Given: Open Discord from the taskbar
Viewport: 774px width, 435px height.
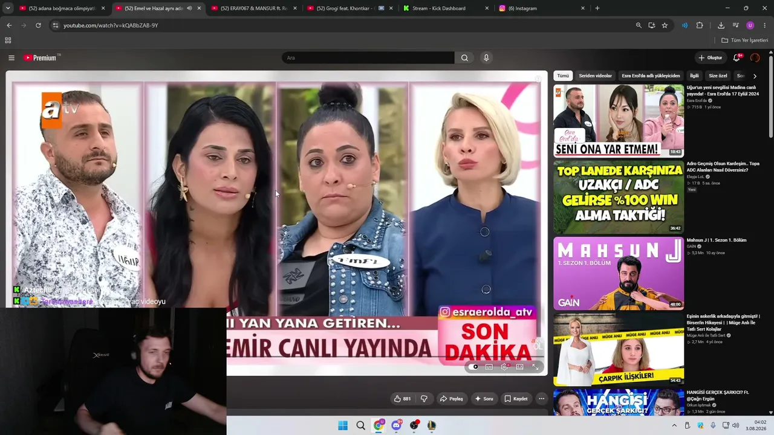Looking at the screenshot, I should point(396,425).
